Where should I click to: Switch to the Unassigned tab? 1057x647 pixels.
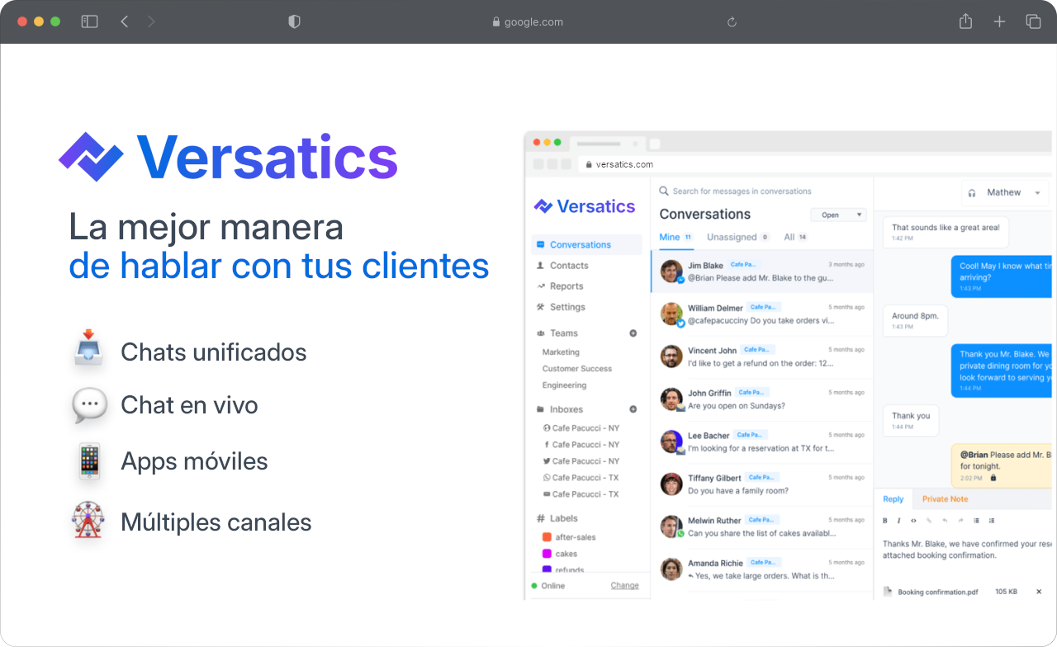[737, 238]
